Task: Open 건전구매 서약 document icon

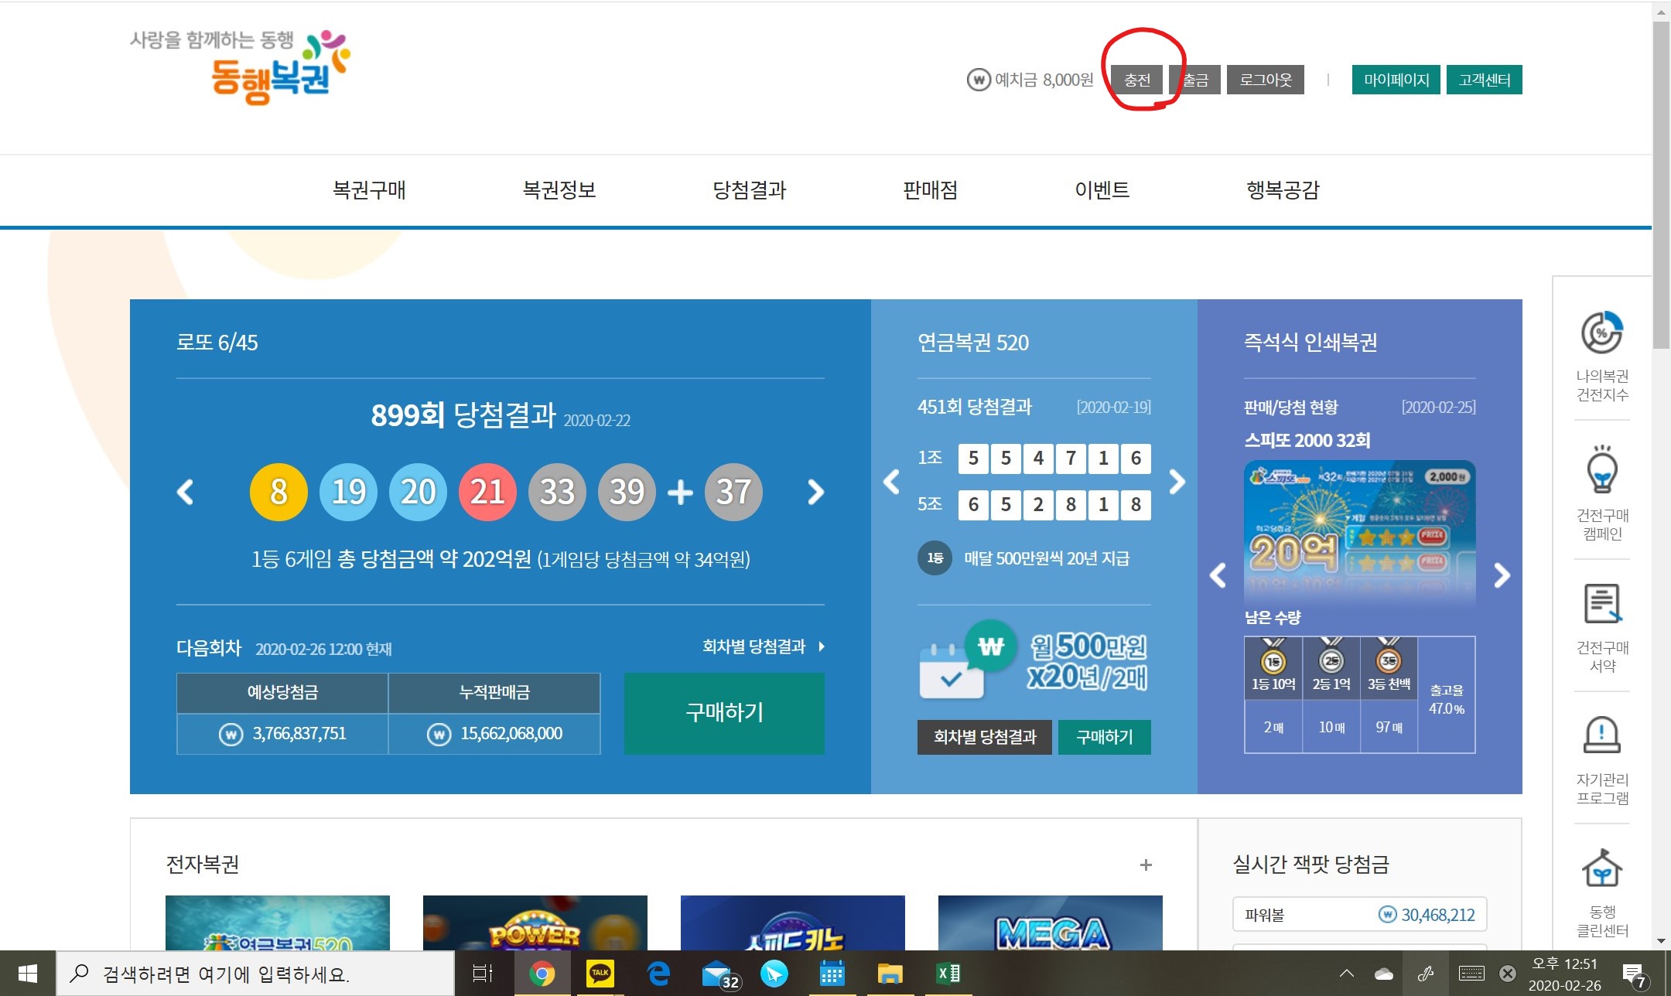Action: (1601, 604)
